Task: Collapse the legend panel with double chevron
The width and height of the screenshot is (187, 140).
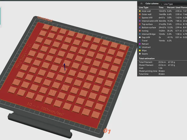Action: coord(141,3)
